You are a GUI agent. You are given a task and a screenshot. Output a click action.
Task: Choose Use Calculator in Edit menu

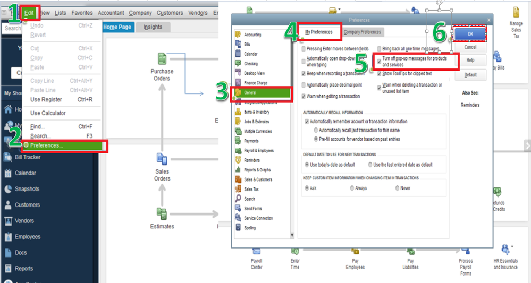(48, 113)
